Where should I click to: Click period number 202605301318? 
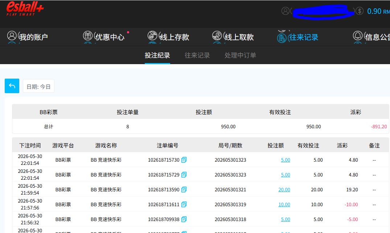point(230,220)
